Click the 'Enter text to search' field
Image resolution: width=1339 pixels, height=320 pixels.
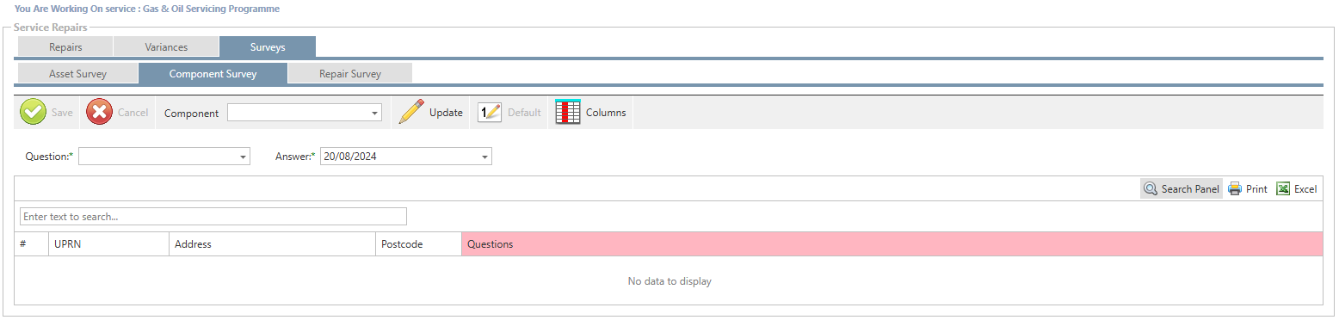click(213, 217)
